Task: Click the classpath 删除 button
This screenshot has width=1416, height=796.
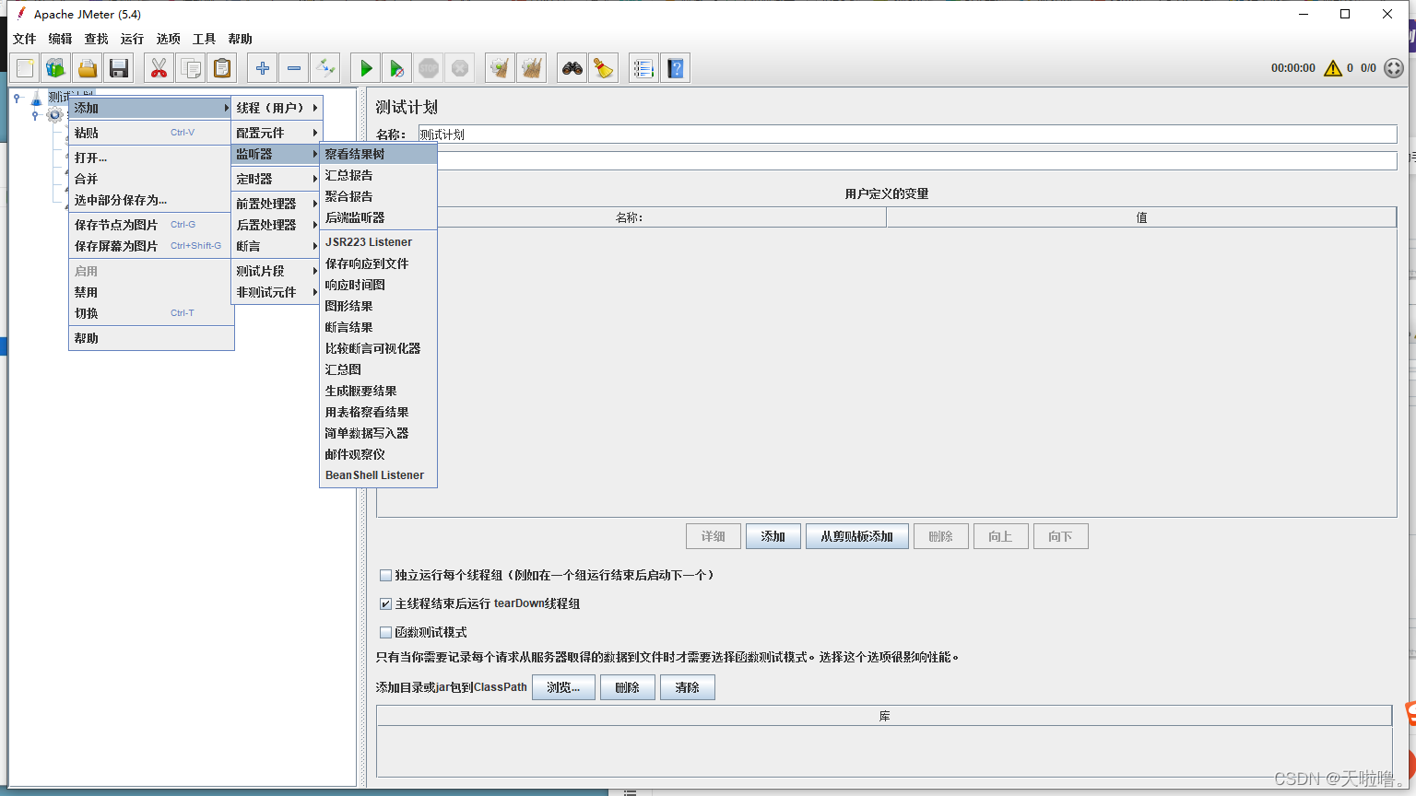Action: click(627, 687)
